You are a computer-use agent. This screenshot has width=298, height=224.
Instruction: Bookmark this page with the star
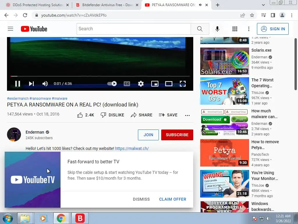point(252,15)
